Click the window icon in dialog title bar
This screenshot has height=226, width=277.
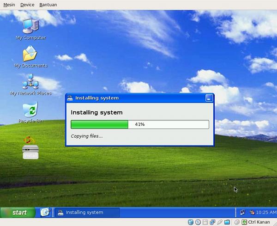click(x=70, y=98)
